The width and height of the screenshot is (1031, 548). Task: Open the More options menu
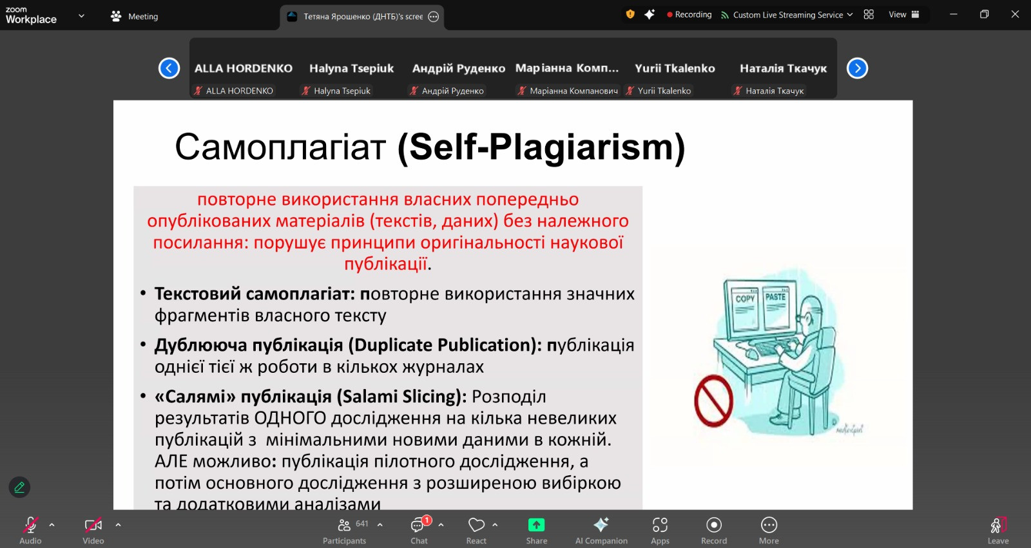[769, 531]
